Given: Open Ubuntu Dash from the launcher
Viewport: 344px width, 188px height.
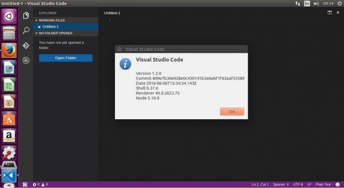Looking at the screenshot, I should (9, 16).
